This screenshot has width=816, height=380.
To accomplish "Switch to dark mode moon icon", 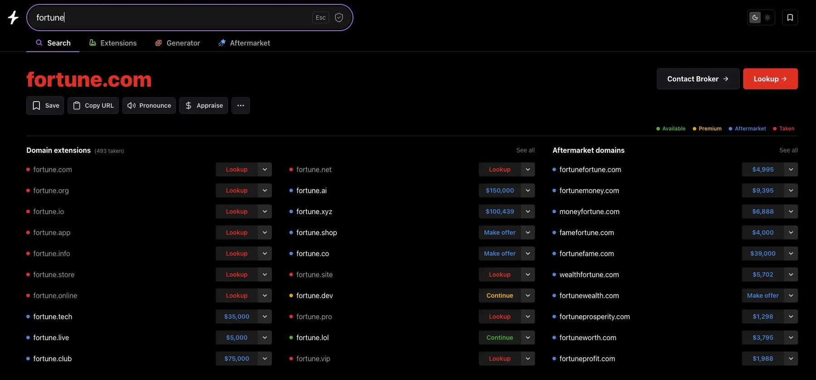I will [755, 18].
